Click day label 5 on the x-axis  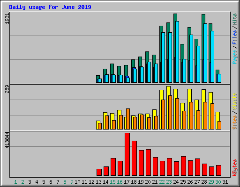44,182
